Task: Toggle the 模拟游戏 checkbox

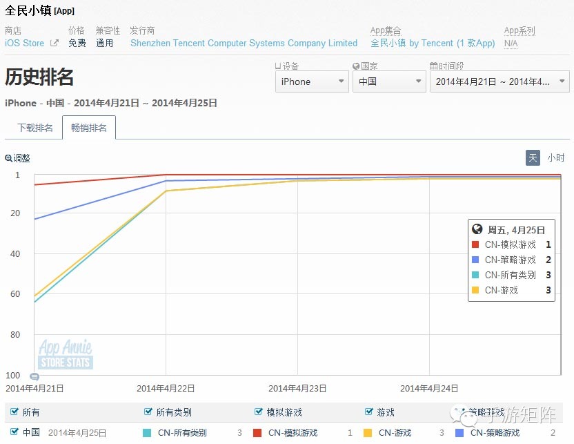Action: 259,412
